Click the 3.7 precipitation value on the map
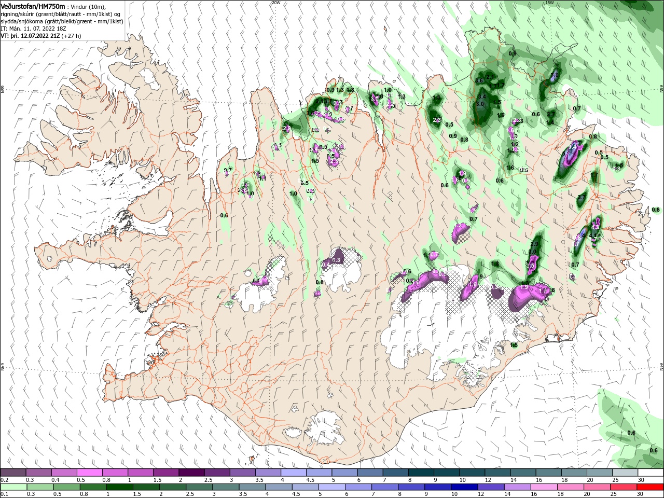Screen dimensions: 664x498 coord(582,198)
